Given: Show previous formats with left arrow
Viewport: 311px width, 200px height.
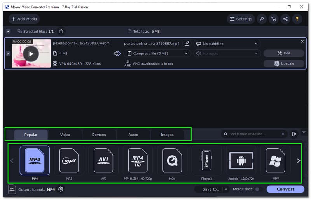Looking at the screenshot, I should (x=12, y=161).
